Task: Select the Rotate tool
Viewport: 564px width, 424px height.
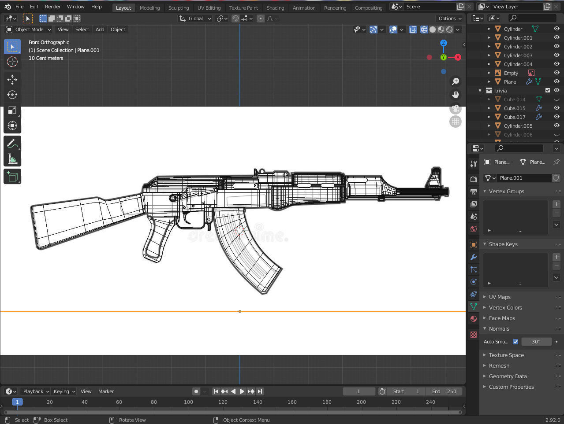Action: [12, 95]
